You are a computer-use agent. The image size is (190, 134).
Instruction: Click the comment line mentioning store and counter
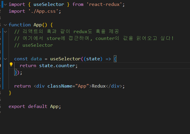(x=94, y=38)
